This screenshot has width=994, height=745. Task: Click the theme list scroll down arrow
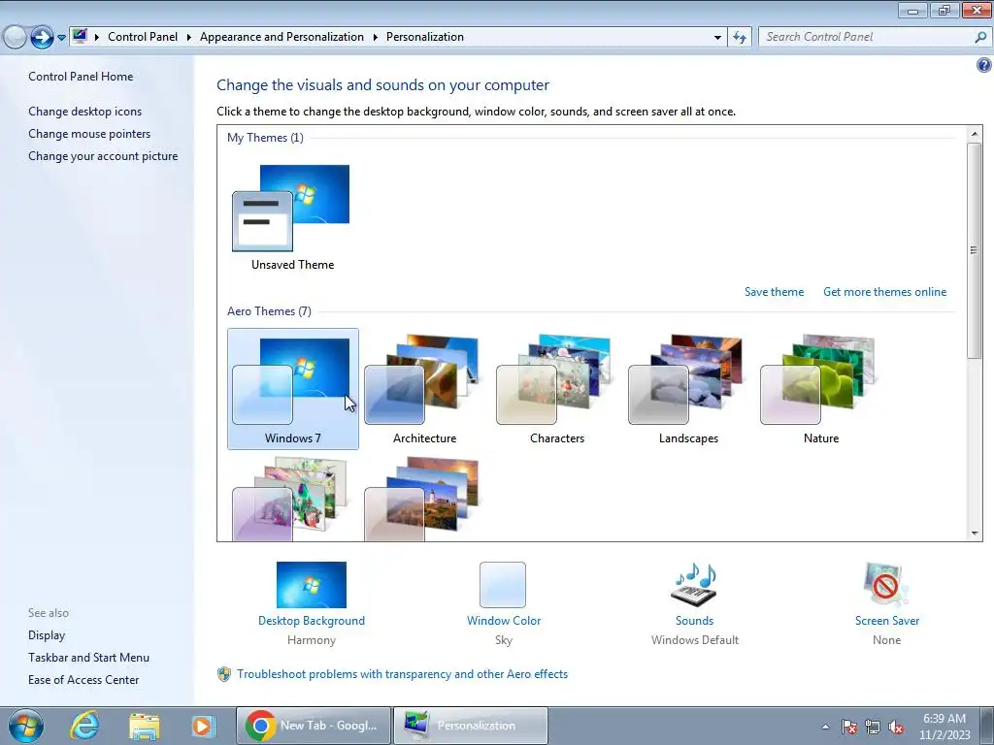click(x=975, y=534)
